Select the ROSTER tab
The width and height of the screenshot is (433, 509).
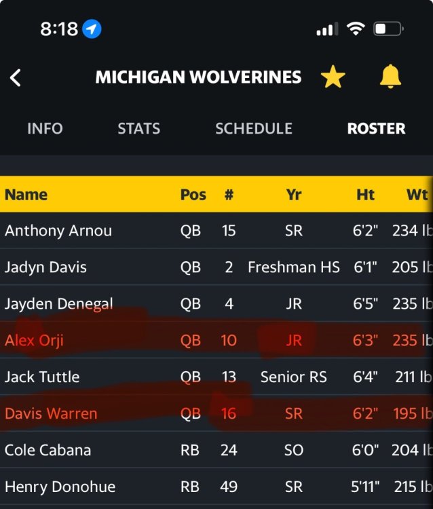[x=376, y=128]
